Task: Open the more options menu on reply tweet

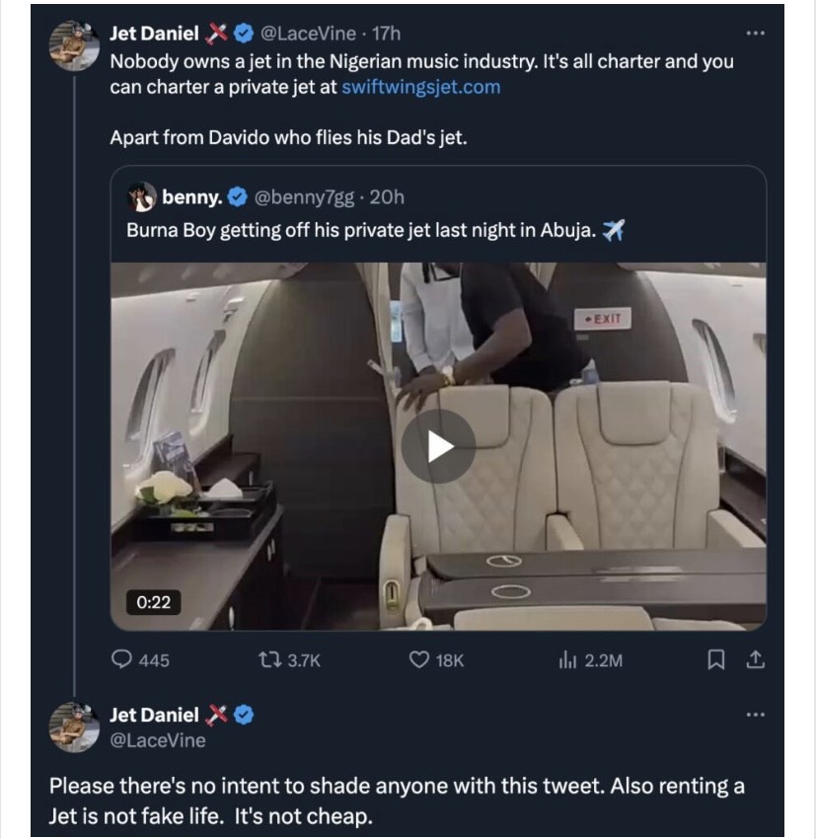Action: pyautogui.click(x=756, y=714)
